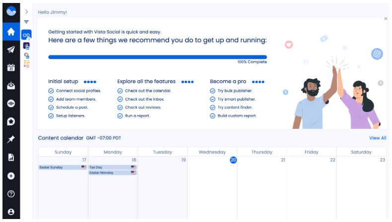Open the Vista Social logo
The height and width of the screenshot is (222, 392).
(x=11, y=11)
